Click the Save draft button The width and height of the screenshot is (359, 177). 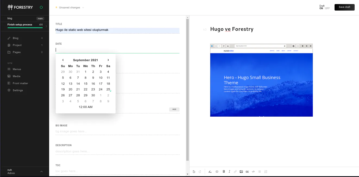point(344,7)
